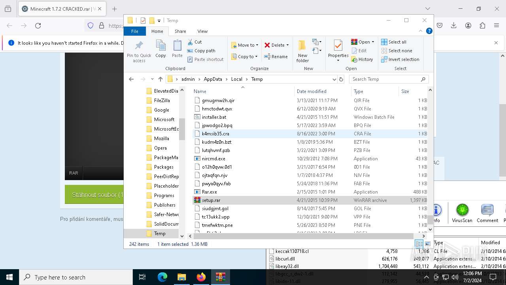
Task: Click the Paste ribbon button
Action: [177, 49]
